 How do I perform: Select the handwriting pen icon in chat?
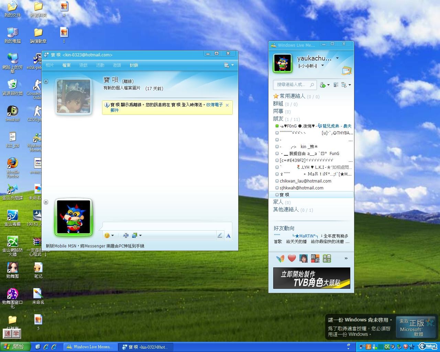(220, 235)
